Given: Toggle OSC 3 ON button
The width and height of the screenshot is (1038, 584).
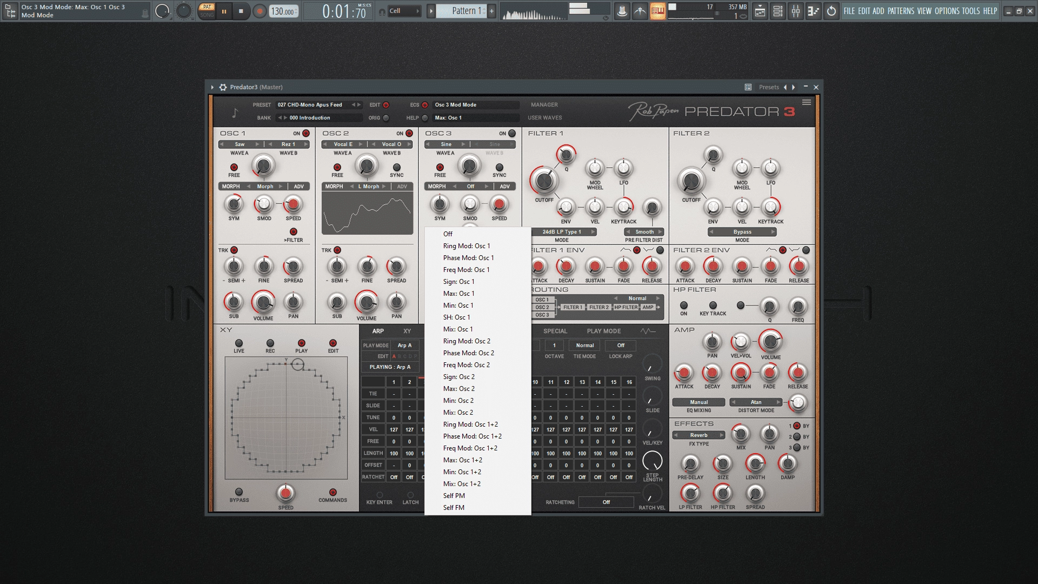Looking at the screenshot, I should coord(512,134).
